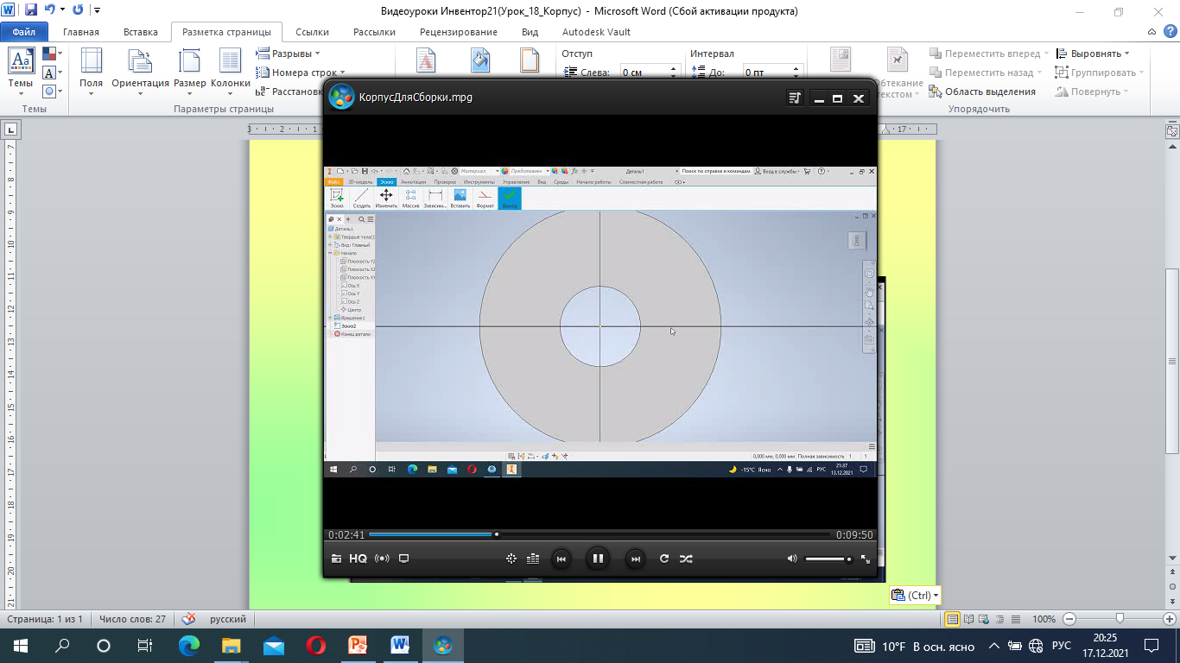Click the zoom level 100% button
Screen dimensions: 1180x663
[1044, 619]
